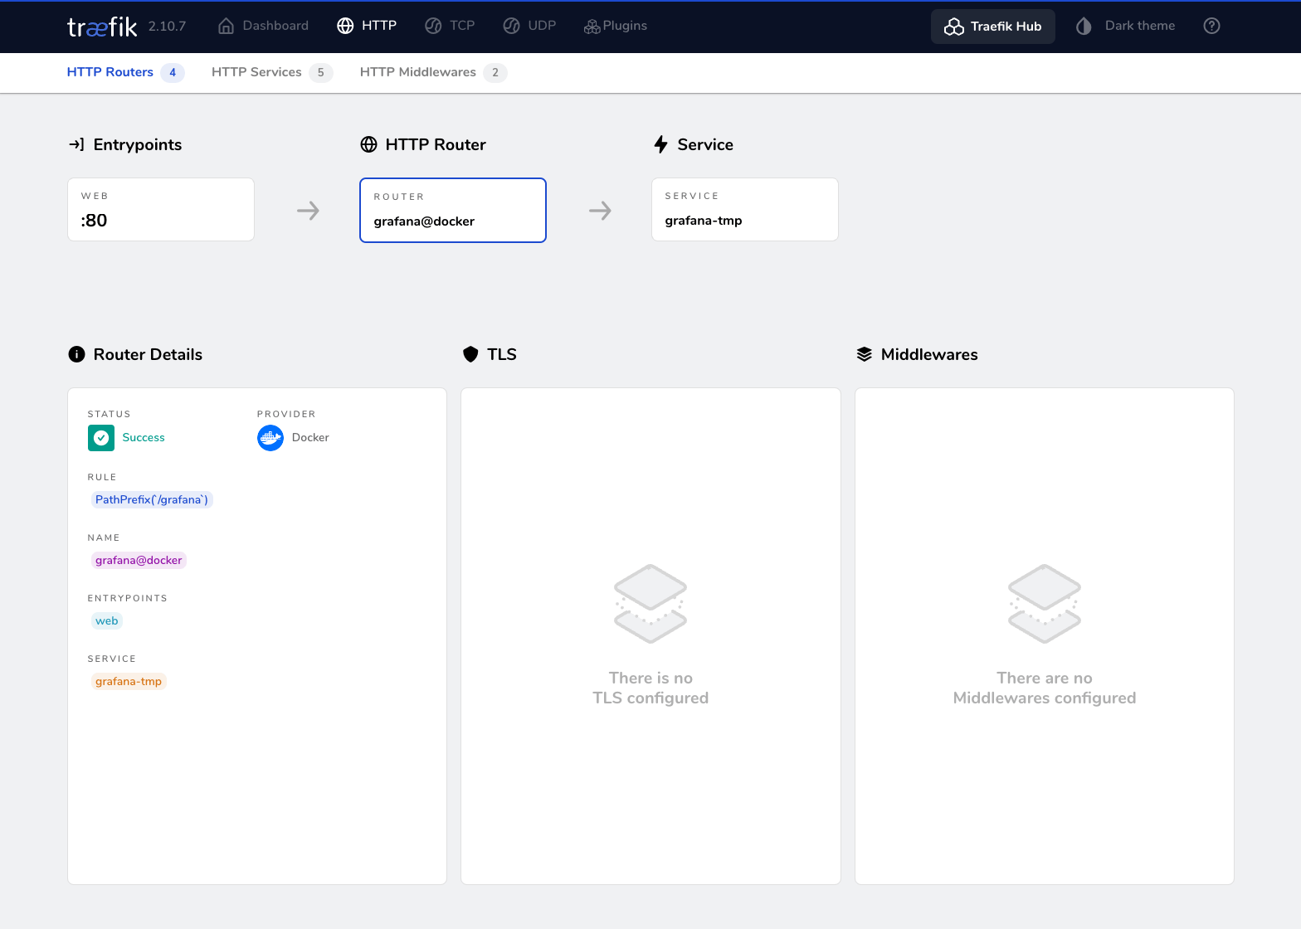Click the Traefik Hub logo icon

point(954,27)
